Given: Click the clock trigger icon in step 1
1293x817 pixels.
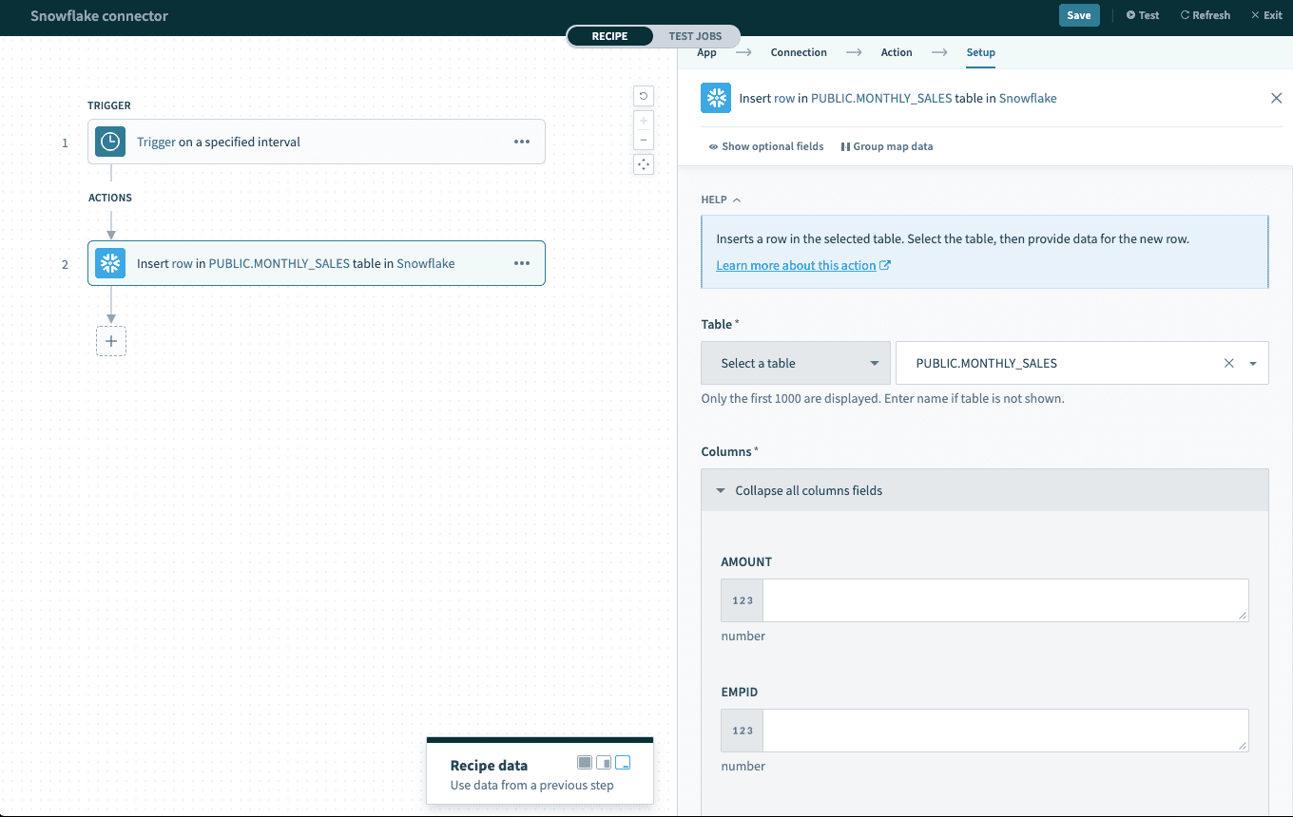Looking at the screenshot, I should (x=110, y=142).
